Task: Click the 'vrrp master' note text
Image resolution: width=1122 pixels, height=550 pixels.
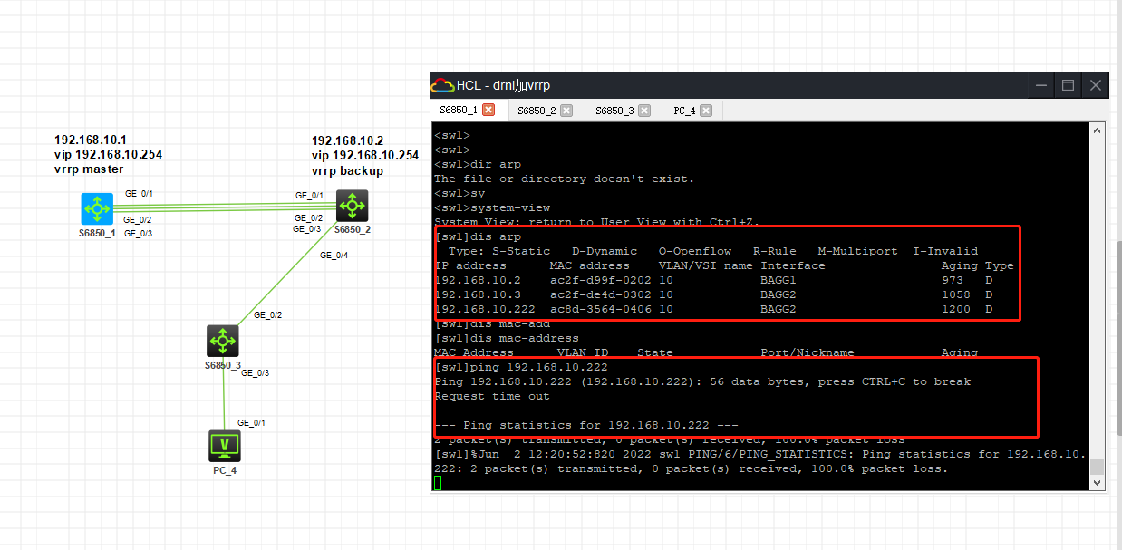Action: tap(89, 169)
